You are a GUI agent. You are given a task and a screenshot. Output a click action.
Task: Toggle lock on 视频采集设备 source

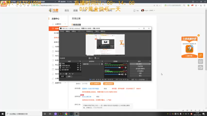tap(80, 65)
